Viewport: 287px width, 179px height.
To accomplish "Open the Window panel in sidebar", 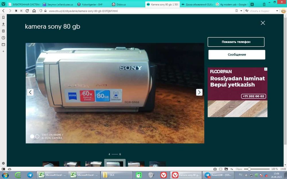I will (3, 45).
